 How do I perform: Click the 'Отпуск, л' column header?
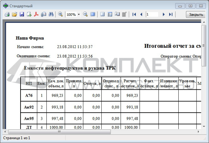pyautogui.click(x=92, y=83)
